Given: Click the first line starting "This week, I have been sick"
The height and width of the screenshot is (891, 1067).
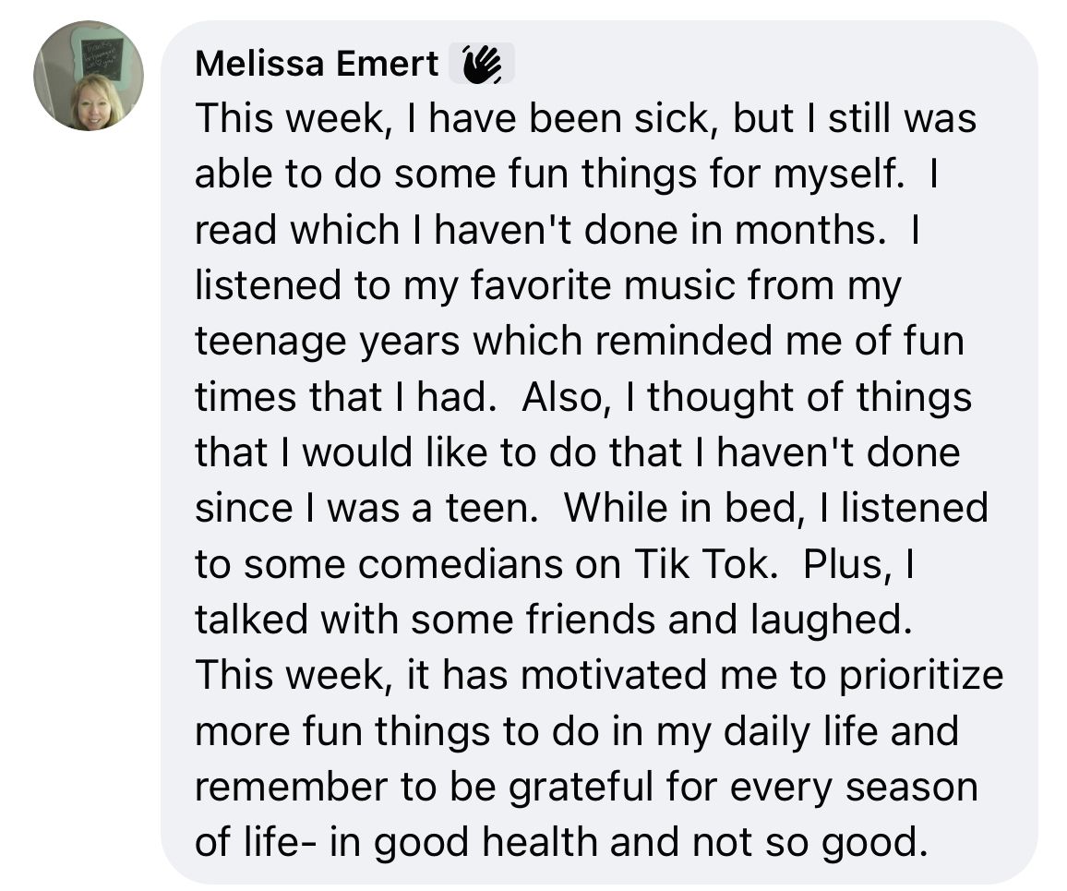Looking at the screenshot, I should pyautogui.click(x=585, y=119).
